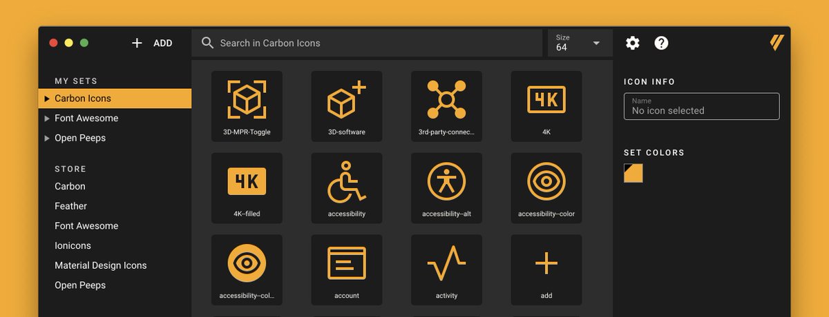Image resolution: width=829 pixels, height=317 pixels.
Task: Open Feather in the Store list
Action: click(x=70, y=206)
